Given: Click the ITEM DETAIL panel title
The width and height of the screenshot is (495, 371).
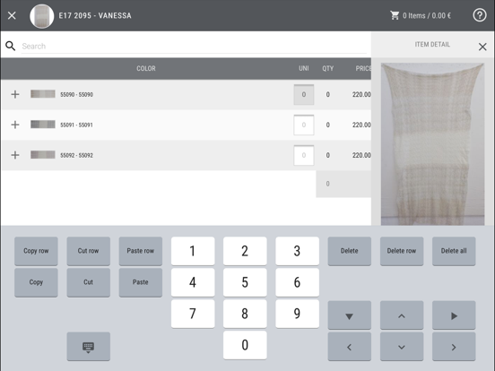Looking at the screenshot, I should click(x=432, y=45).
